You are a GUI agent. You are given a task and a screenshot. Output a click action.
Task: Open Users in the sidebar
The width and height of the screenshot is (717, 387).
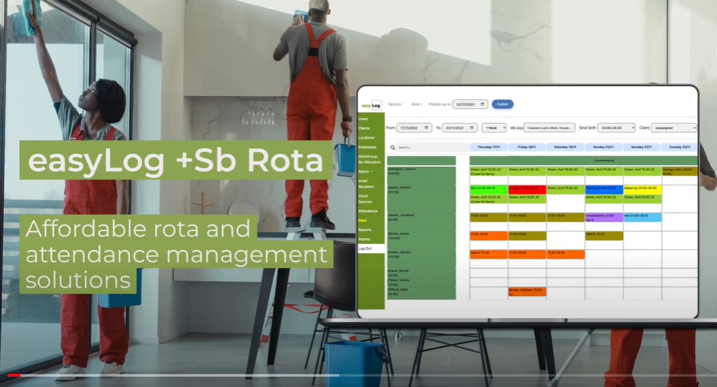pyautogui.click(x=364, y=119)
